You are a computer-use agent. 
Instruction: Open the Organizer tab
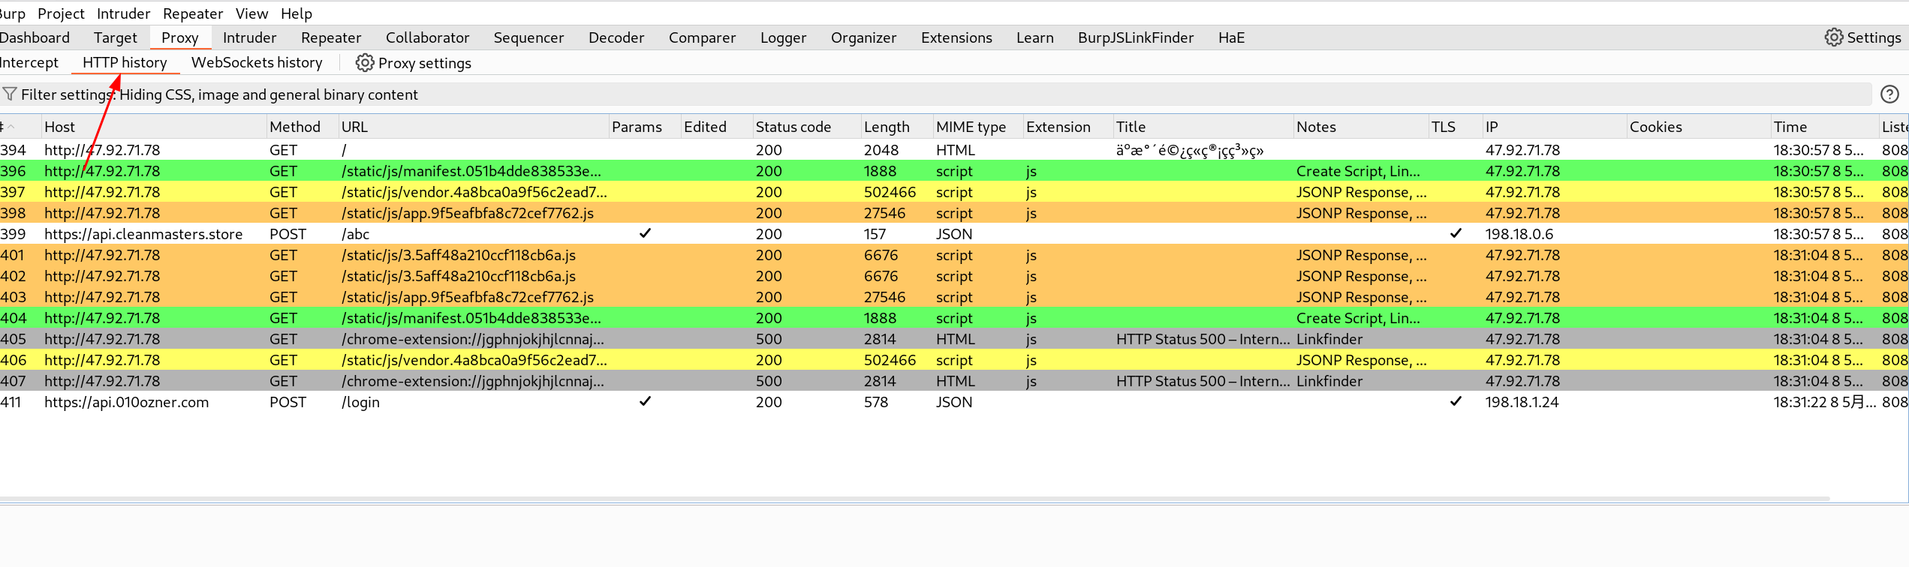(x=863, y=37)
